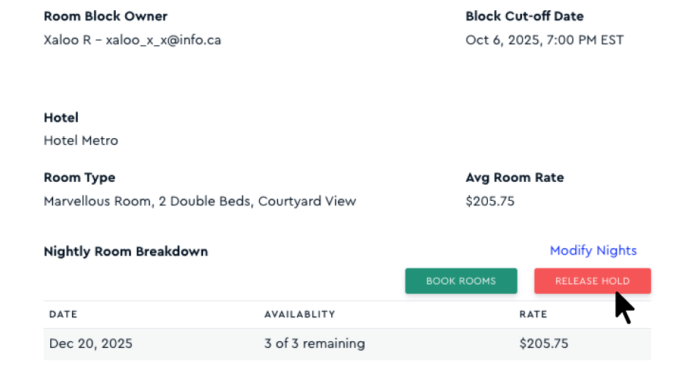Click the Hotel field label
691x382 pixels.
(x=61, y=117)
